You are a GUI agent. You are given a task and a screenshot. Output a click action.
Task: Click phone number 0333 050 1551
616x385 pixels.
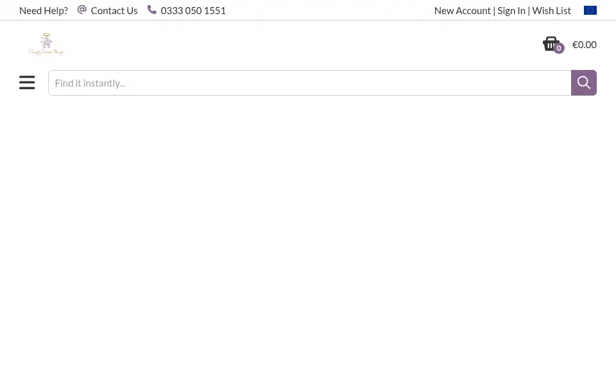pos(193,11)
